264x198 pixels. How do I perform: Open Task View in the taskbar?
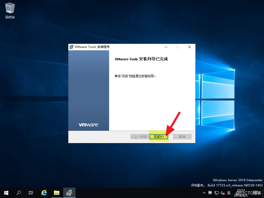(x=31, y=193)
